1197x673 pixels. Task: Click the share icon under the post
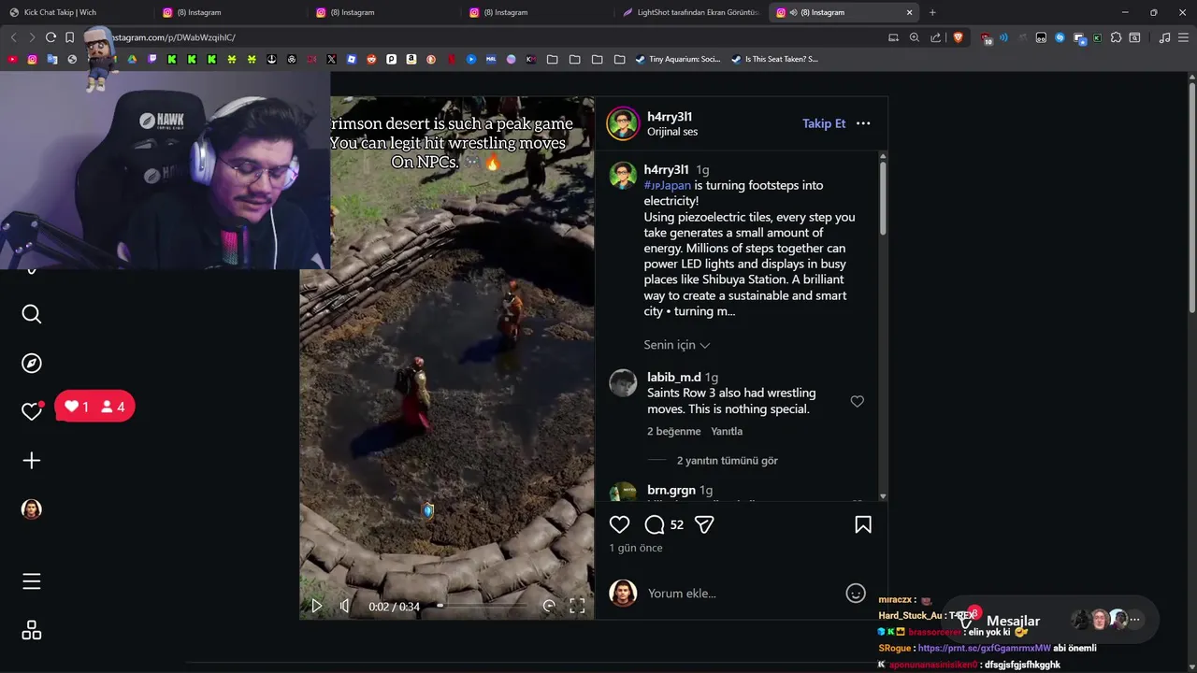coord(704,524)
